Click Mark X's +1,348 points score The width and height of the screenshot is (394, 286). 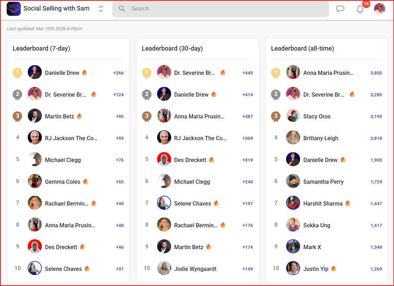[x=376, y=247]
